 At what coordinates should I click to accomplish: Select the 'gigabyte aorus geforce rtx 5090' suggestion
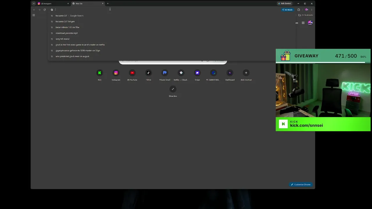(171, 51)
